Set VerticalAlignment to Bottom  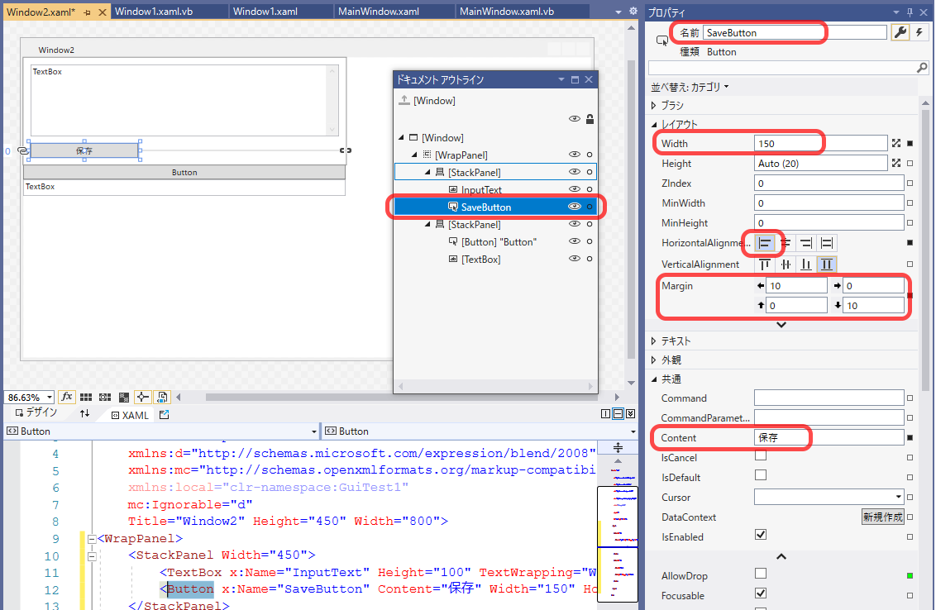click(x=806, y=264)
